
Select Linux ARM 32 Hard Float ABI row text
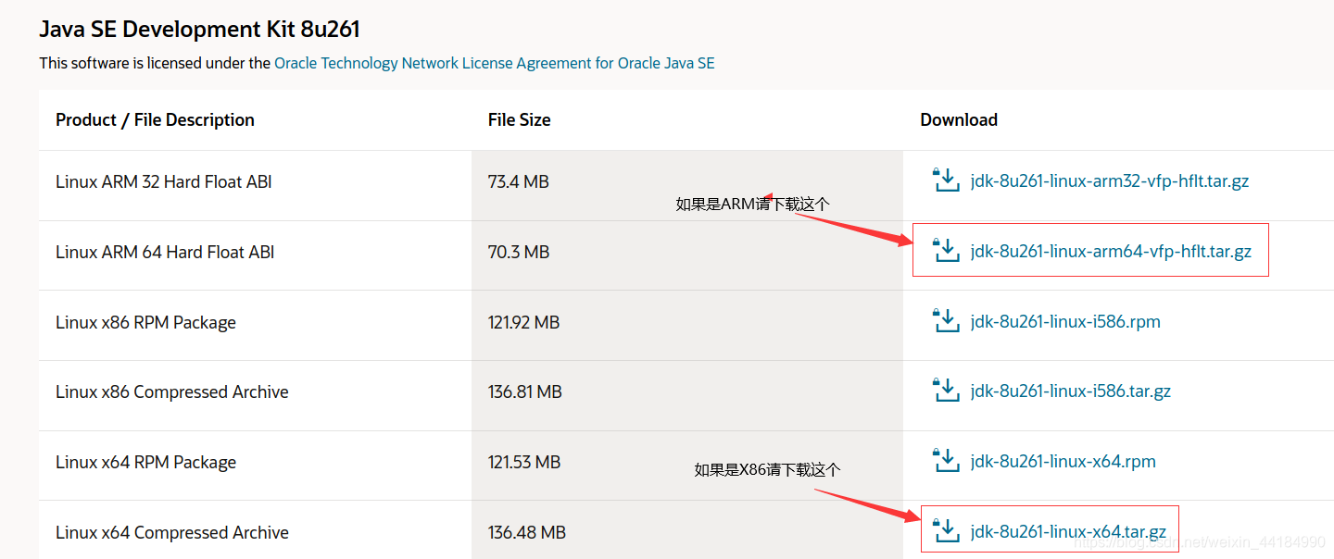(x=164, y=181)
